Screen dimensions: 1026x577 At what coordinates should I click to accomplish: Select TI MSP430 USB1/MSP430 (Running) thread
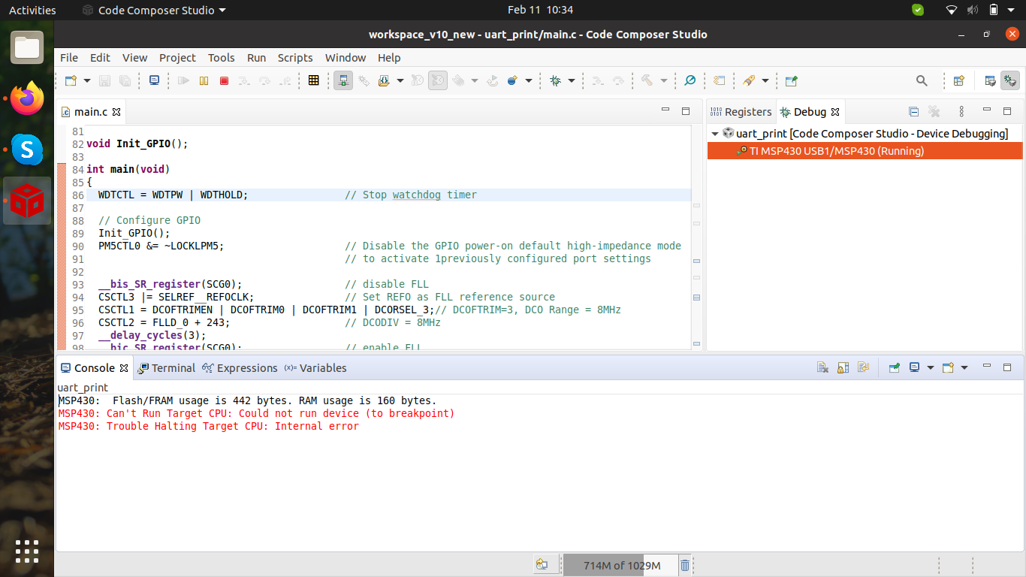point(836,151)
